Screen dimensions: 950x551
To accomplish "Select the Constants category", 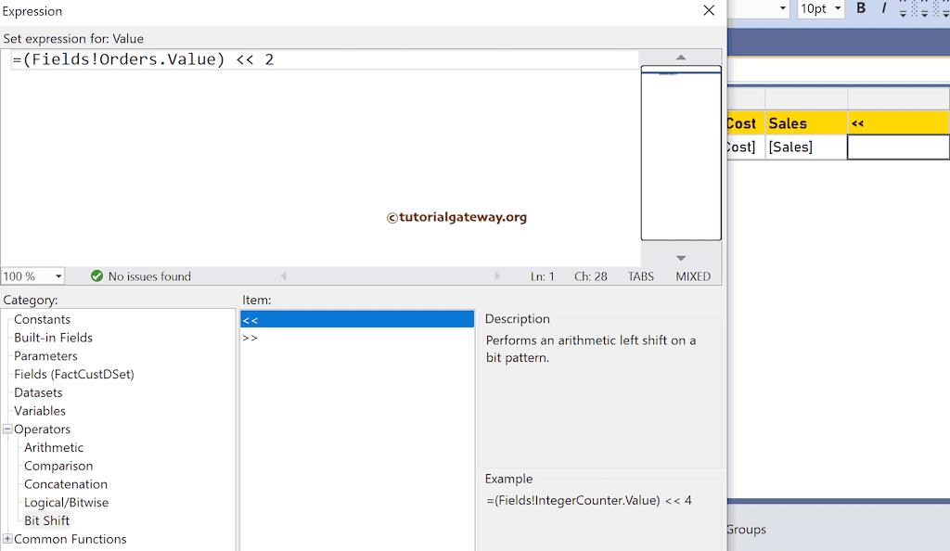I will click(x=42, y=319).
